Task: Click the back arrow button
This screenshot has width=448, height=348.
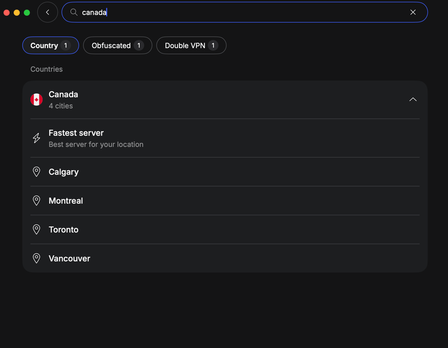Action: 47,12
